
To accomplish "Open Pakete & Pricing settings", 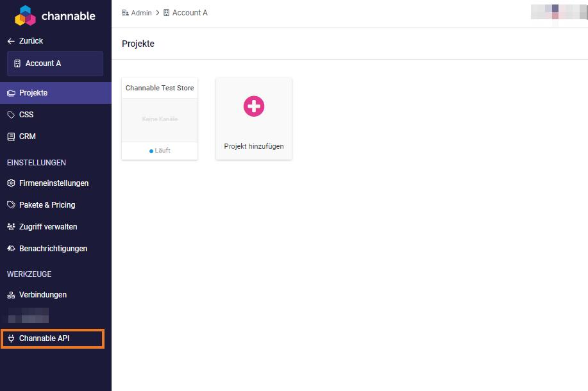I will point(47,205).
